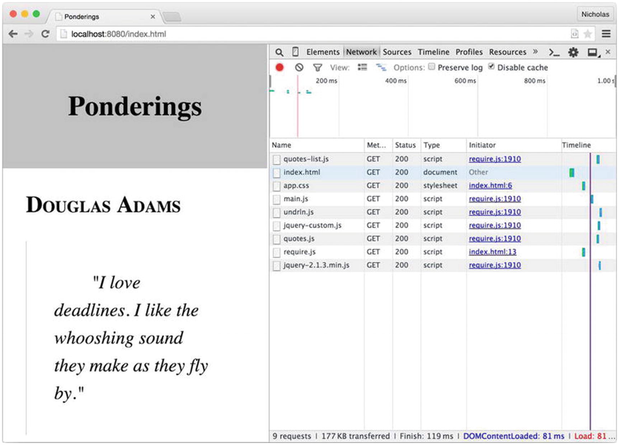The height and width of the screenshot is (445, 619).
Task: Open the DevTools inspect element magnifier
Action: [x=279, y=52]
